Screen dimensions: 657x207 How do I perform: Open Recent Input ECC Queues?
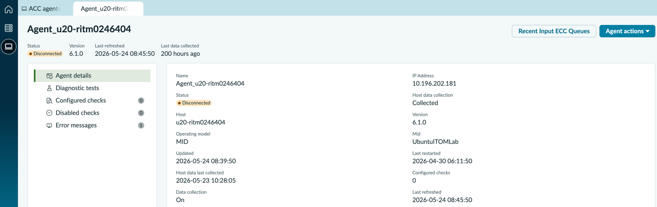(x=554, y=31)
